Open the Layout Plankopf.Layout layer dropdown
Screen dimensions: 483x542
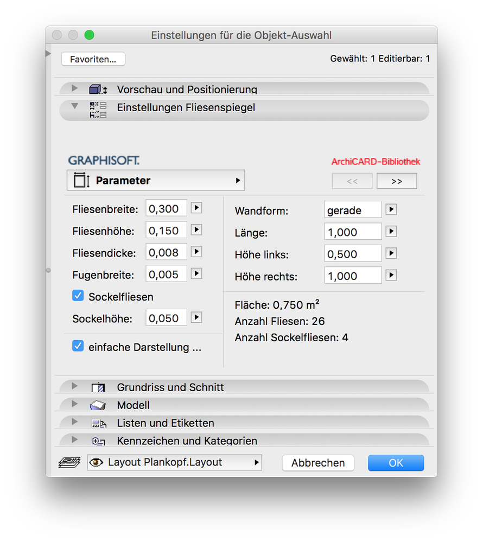tap(174, 462)
